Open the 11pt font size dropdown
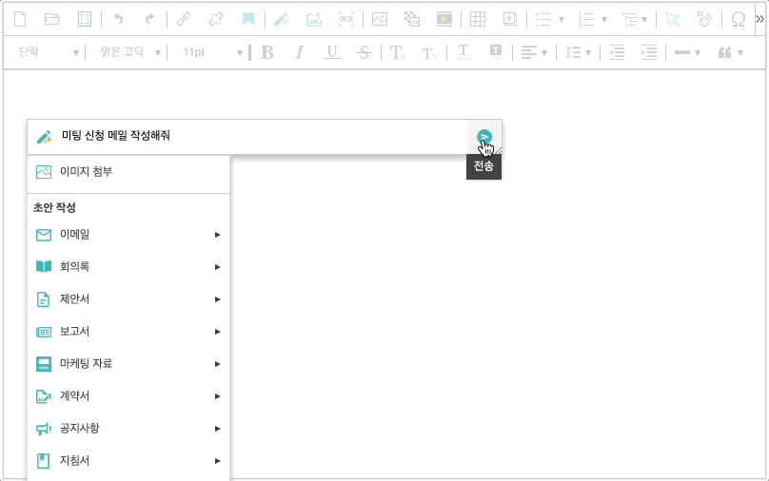Screen dimensions: 769x481 (x=211, y=52)
